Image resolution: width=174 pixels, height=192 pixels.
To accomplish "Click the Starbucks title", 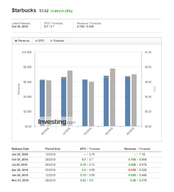I will (24, 10).
